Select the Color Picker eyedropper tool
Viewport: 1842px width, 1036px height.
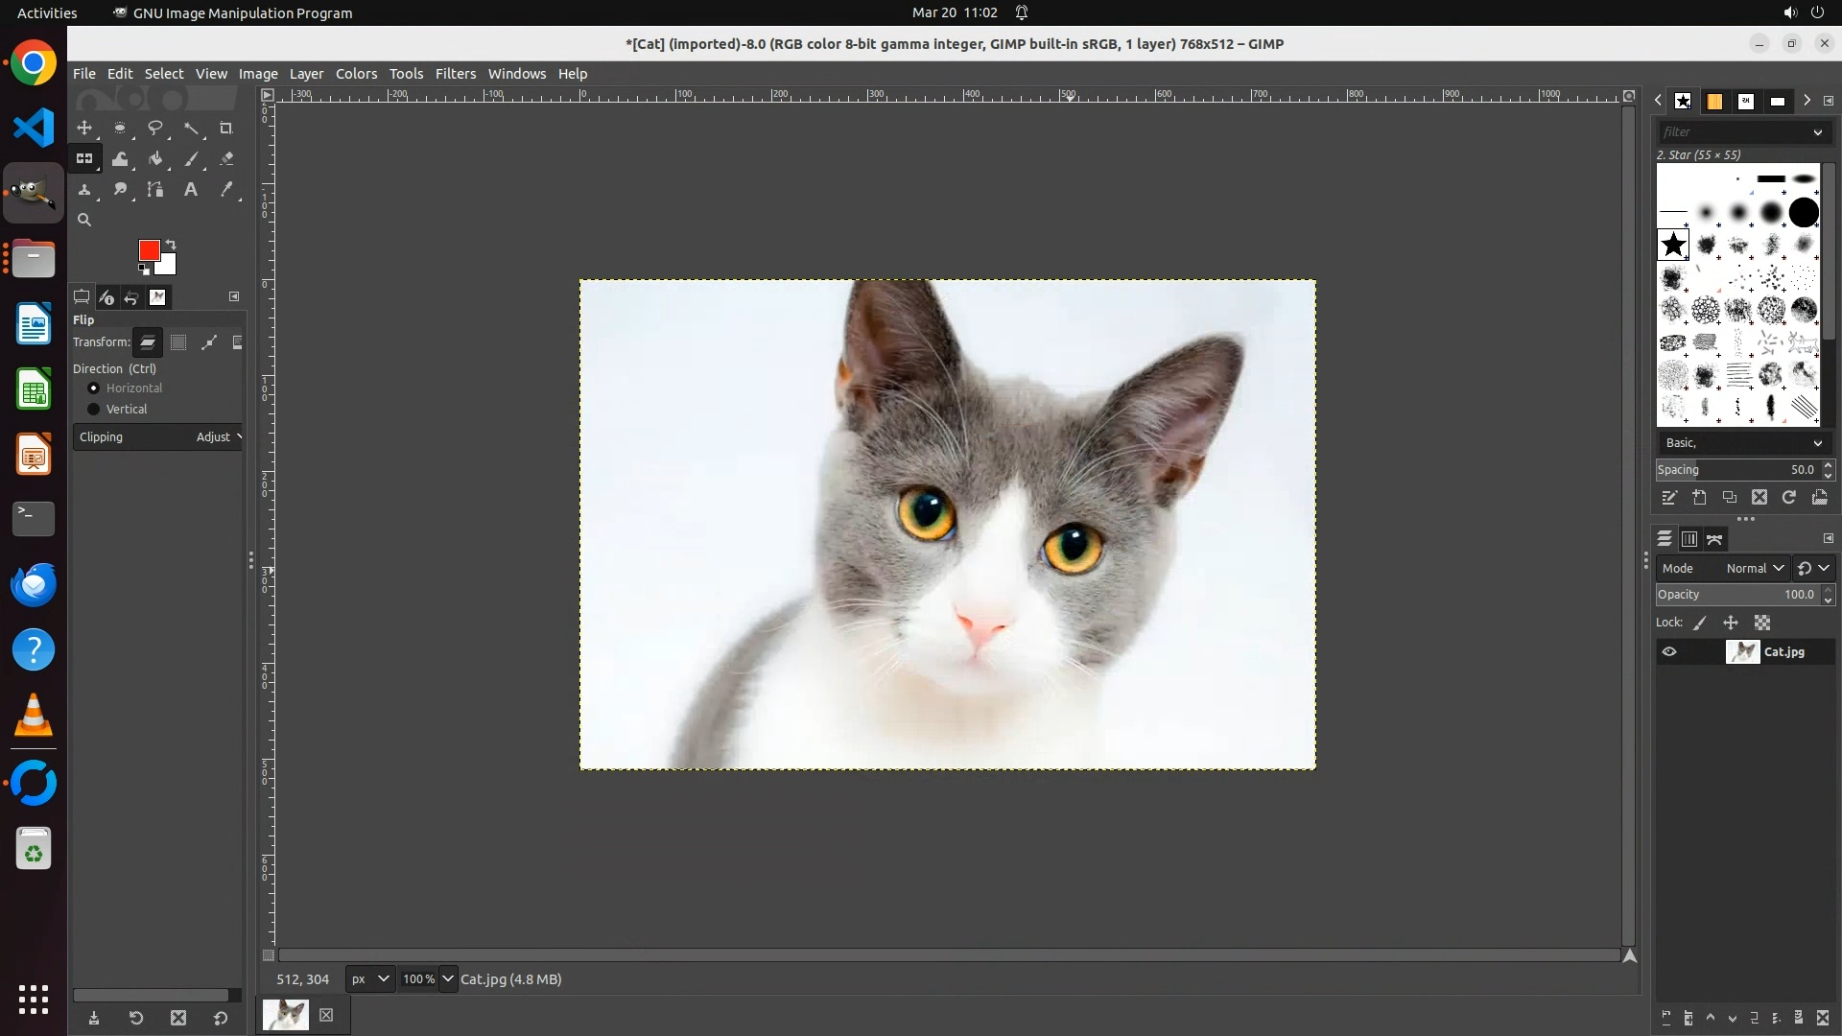point(226,190)
